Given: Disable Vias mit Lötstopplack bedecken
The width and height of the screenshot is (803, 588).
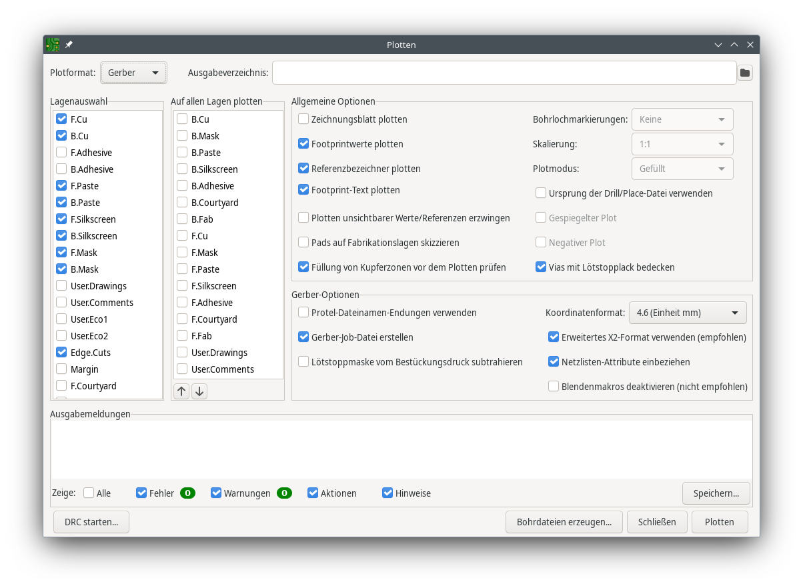Looking at the screenshot, I should coord(541,267).
